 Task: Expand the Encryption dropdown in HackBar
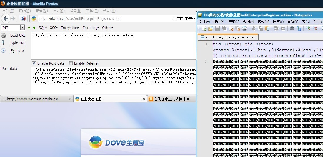tap(70, 28)
